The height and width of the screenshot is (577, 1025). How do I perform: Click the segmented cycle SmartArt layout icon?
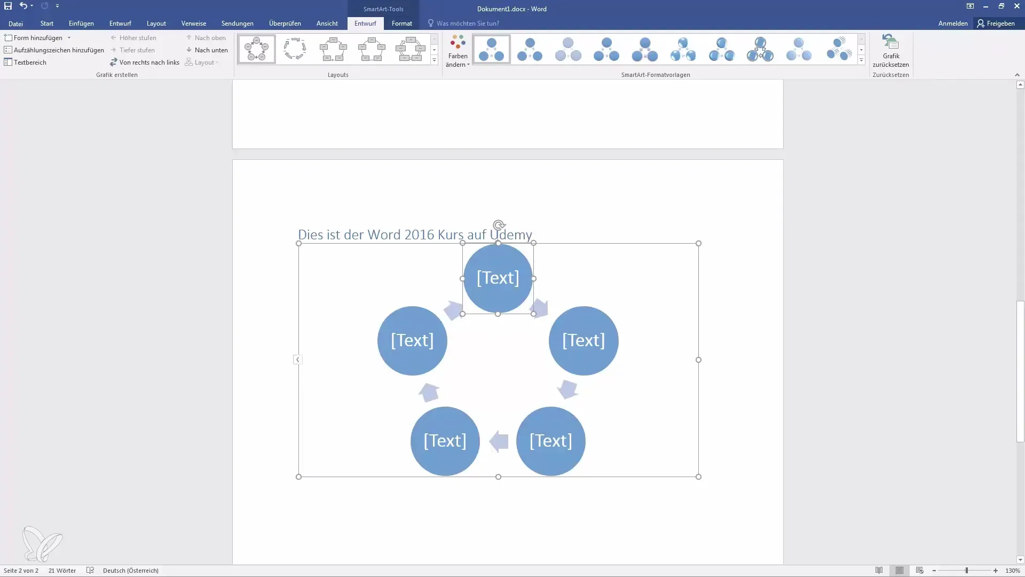[294, 48]
